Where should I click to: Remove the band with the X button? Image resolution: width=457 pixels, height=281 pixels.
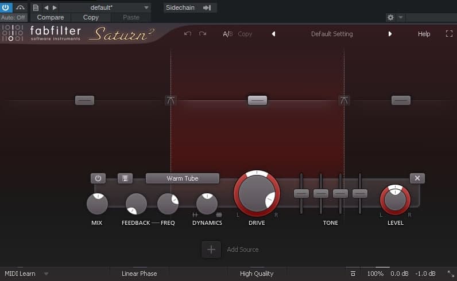point(417,178)
